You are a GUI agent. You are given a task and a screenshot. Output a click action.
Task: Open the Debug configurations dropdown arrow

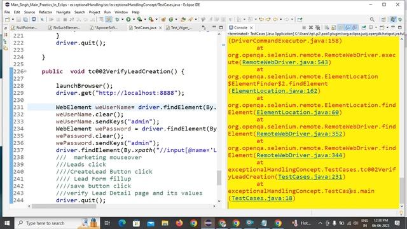click(x=122, y=20)
